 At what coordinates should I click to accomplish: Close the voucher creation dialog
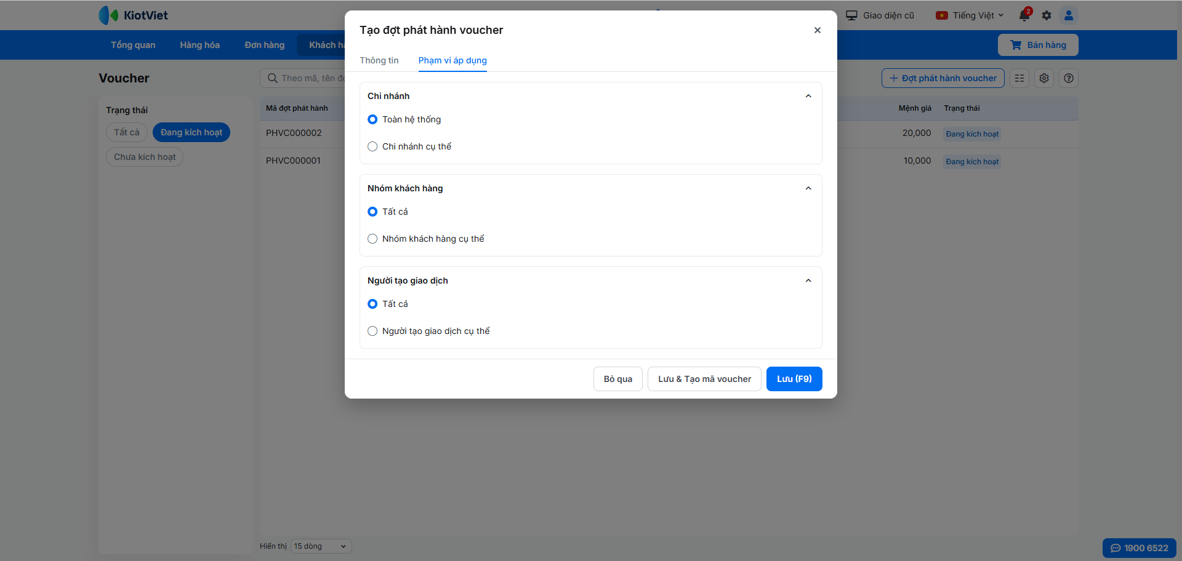coord(818,30)
